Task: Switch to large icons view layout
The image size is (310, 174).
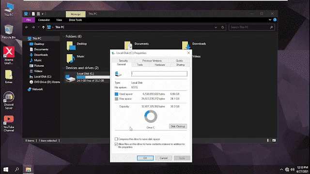Action: click(274, 141)
